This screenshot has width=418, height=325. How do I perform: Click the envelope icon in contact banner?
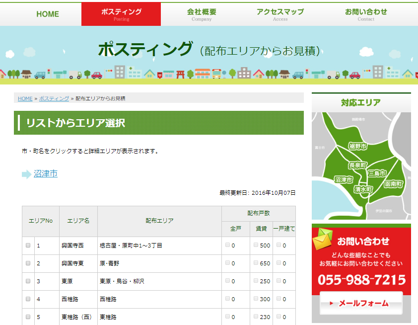tap(322, 240)
